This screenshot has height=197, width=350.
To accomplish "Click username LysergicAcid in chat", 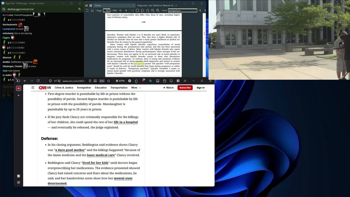I will (9, 29).
